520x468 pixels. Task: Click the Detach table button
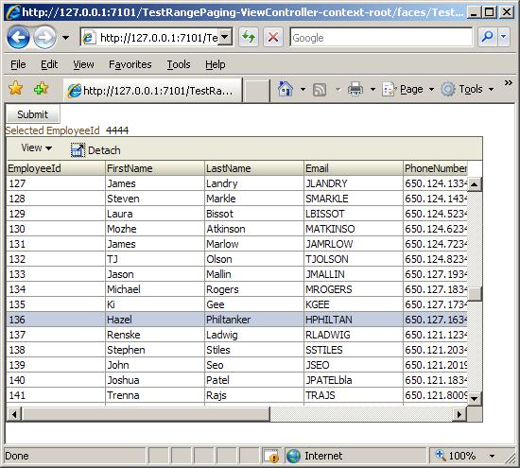point(95,150)
